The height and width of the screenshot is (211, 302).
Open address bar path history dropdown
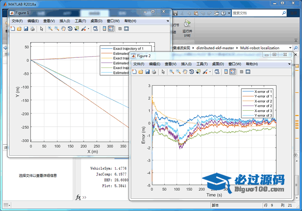(x=290, y=48)
